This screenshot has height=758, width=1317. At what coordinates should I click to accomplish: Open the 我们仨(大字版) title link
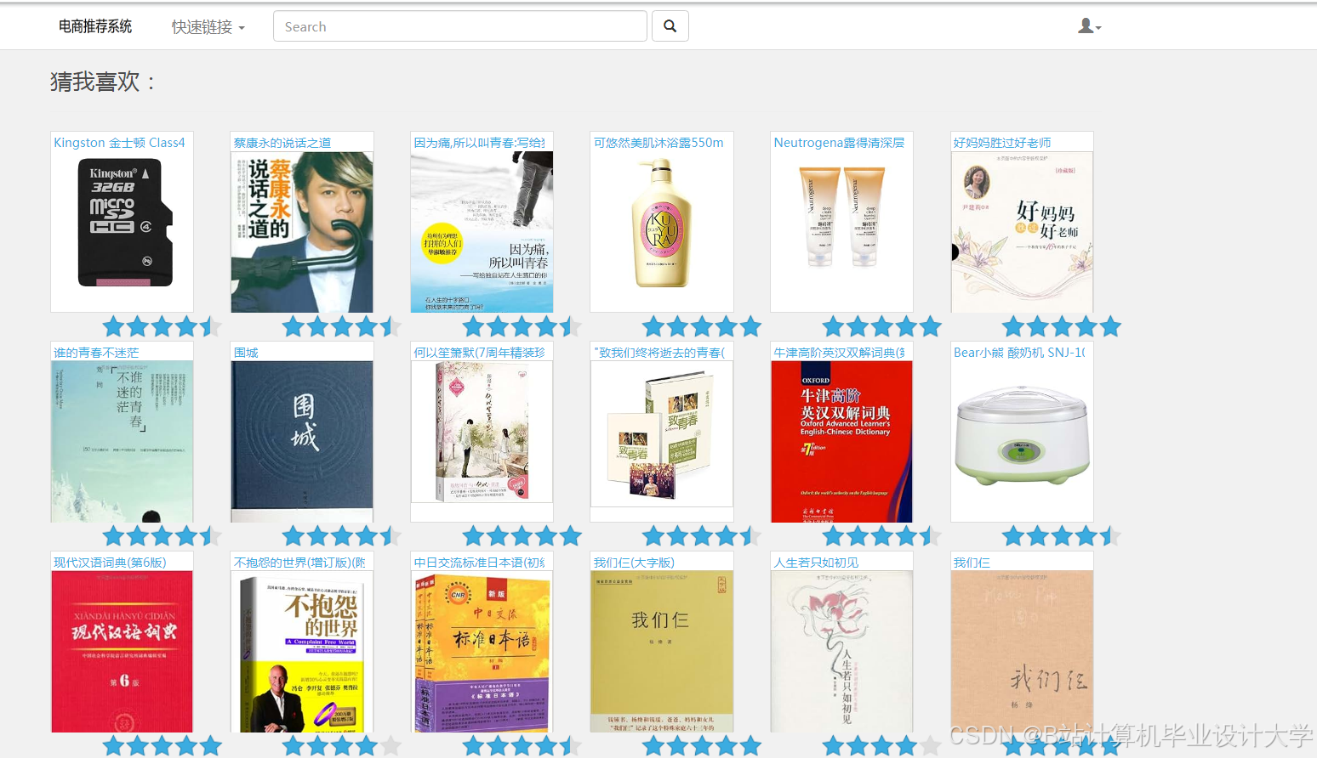[x=634, y=563]
